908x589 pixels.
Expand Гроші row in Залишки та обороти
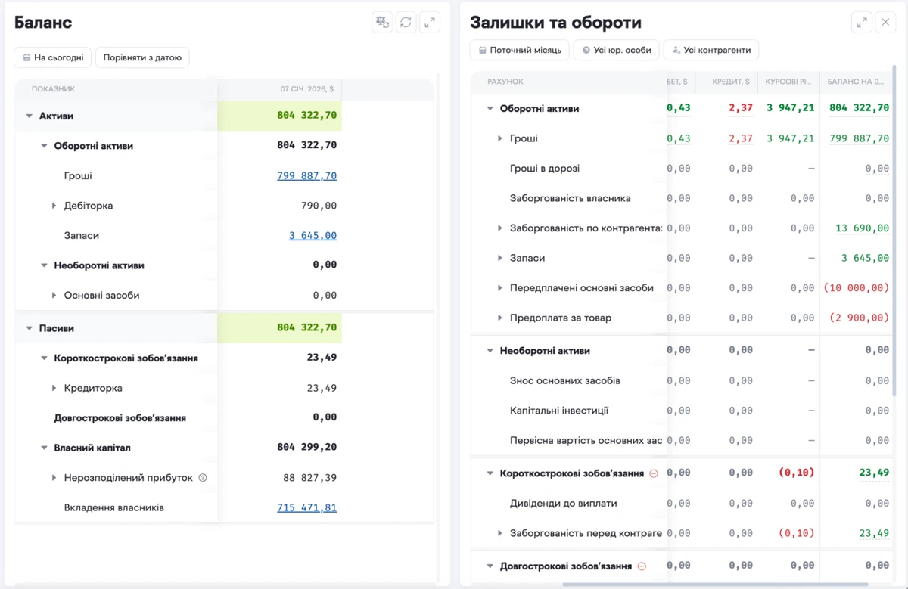click(500, 138)
